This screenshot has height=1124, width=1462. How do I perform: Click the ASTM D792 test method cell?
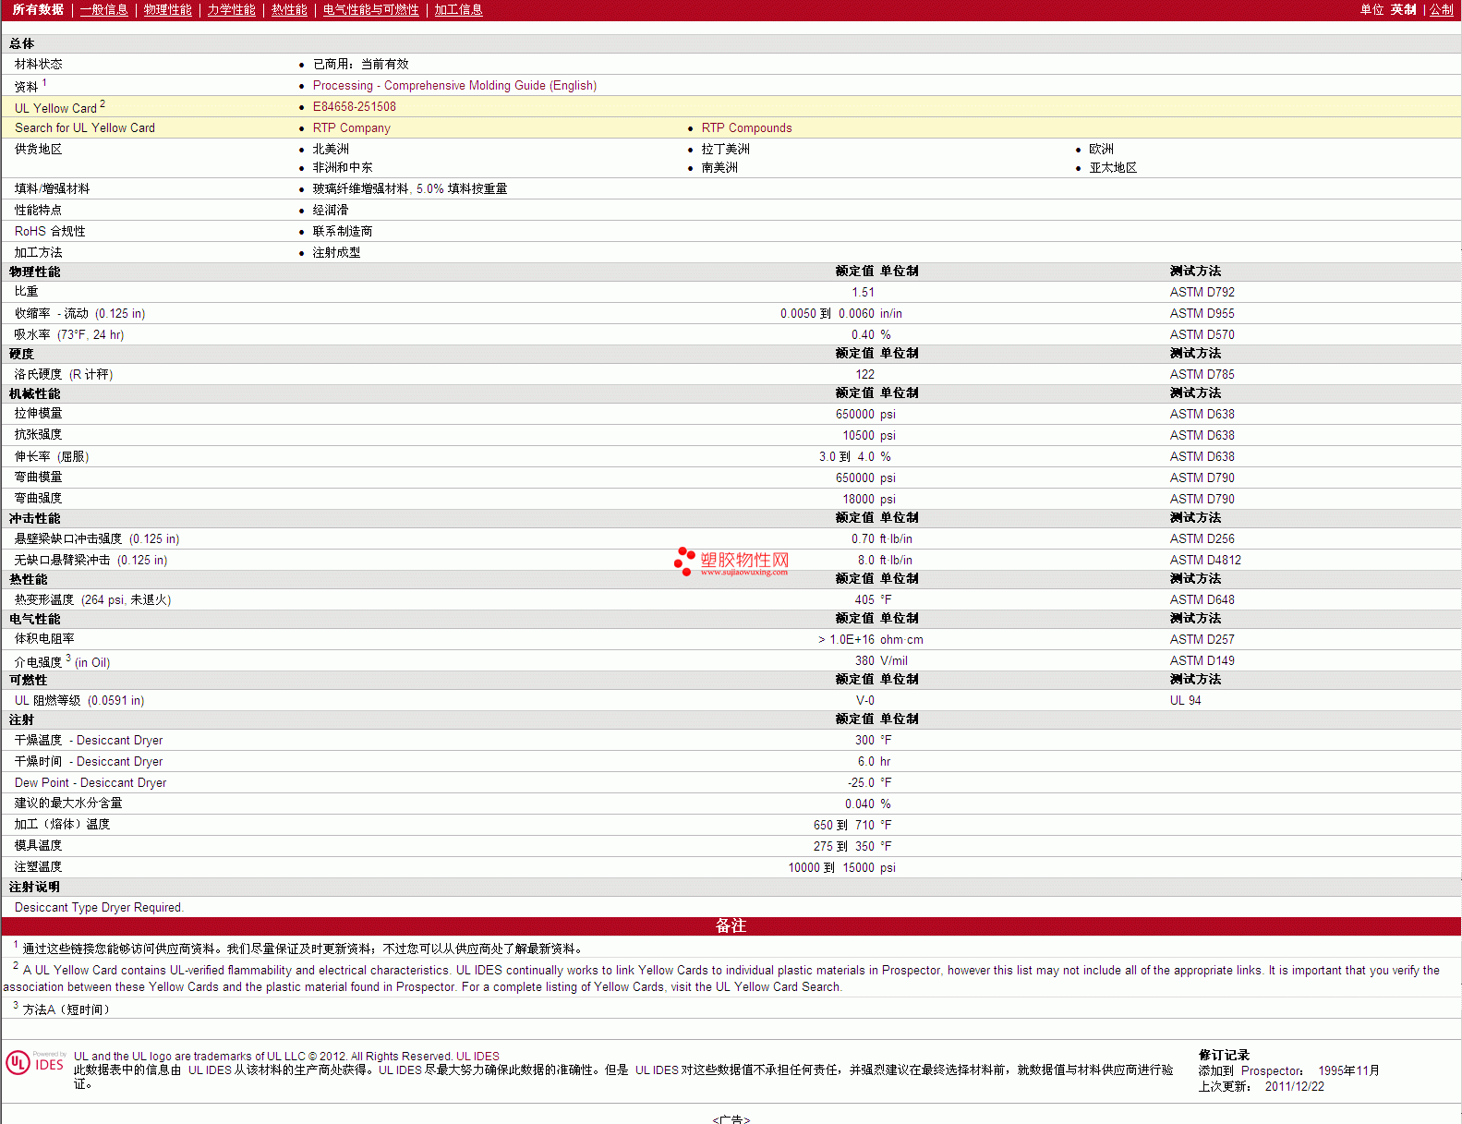pos(1202,292)
